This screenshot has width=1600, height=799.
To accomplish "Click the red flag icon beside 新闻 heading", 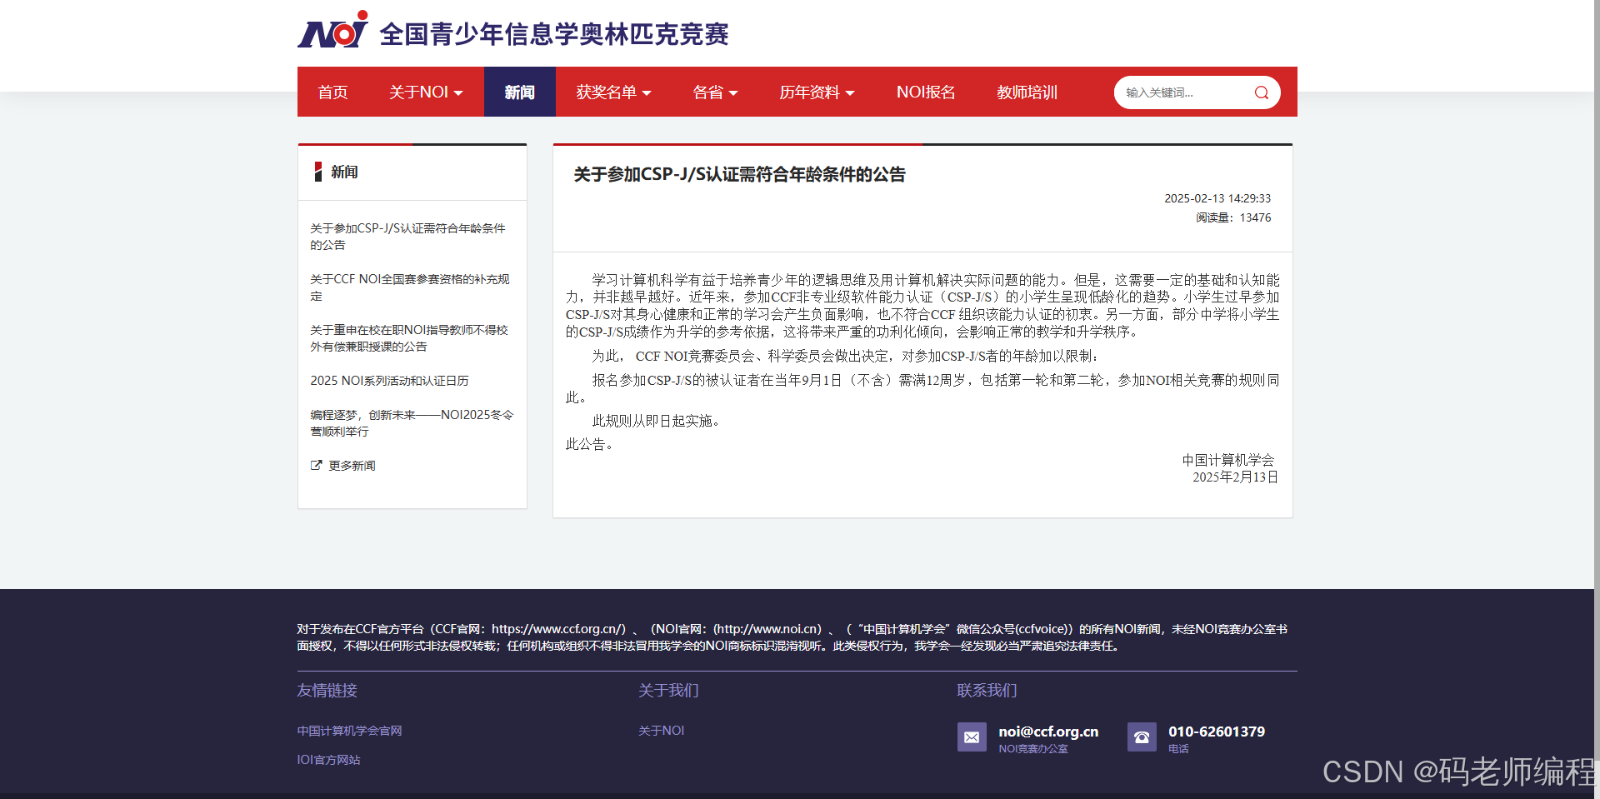I will 317,172.
